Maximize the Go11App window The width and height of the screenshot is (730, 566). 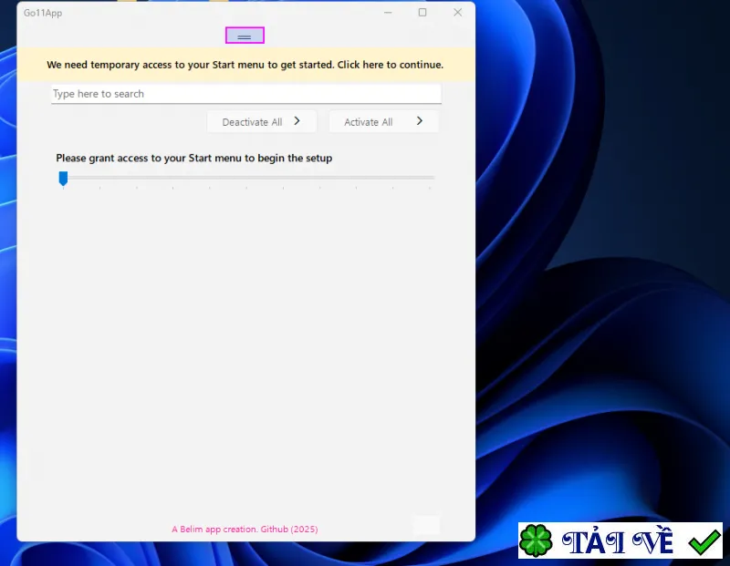point(422,13)
